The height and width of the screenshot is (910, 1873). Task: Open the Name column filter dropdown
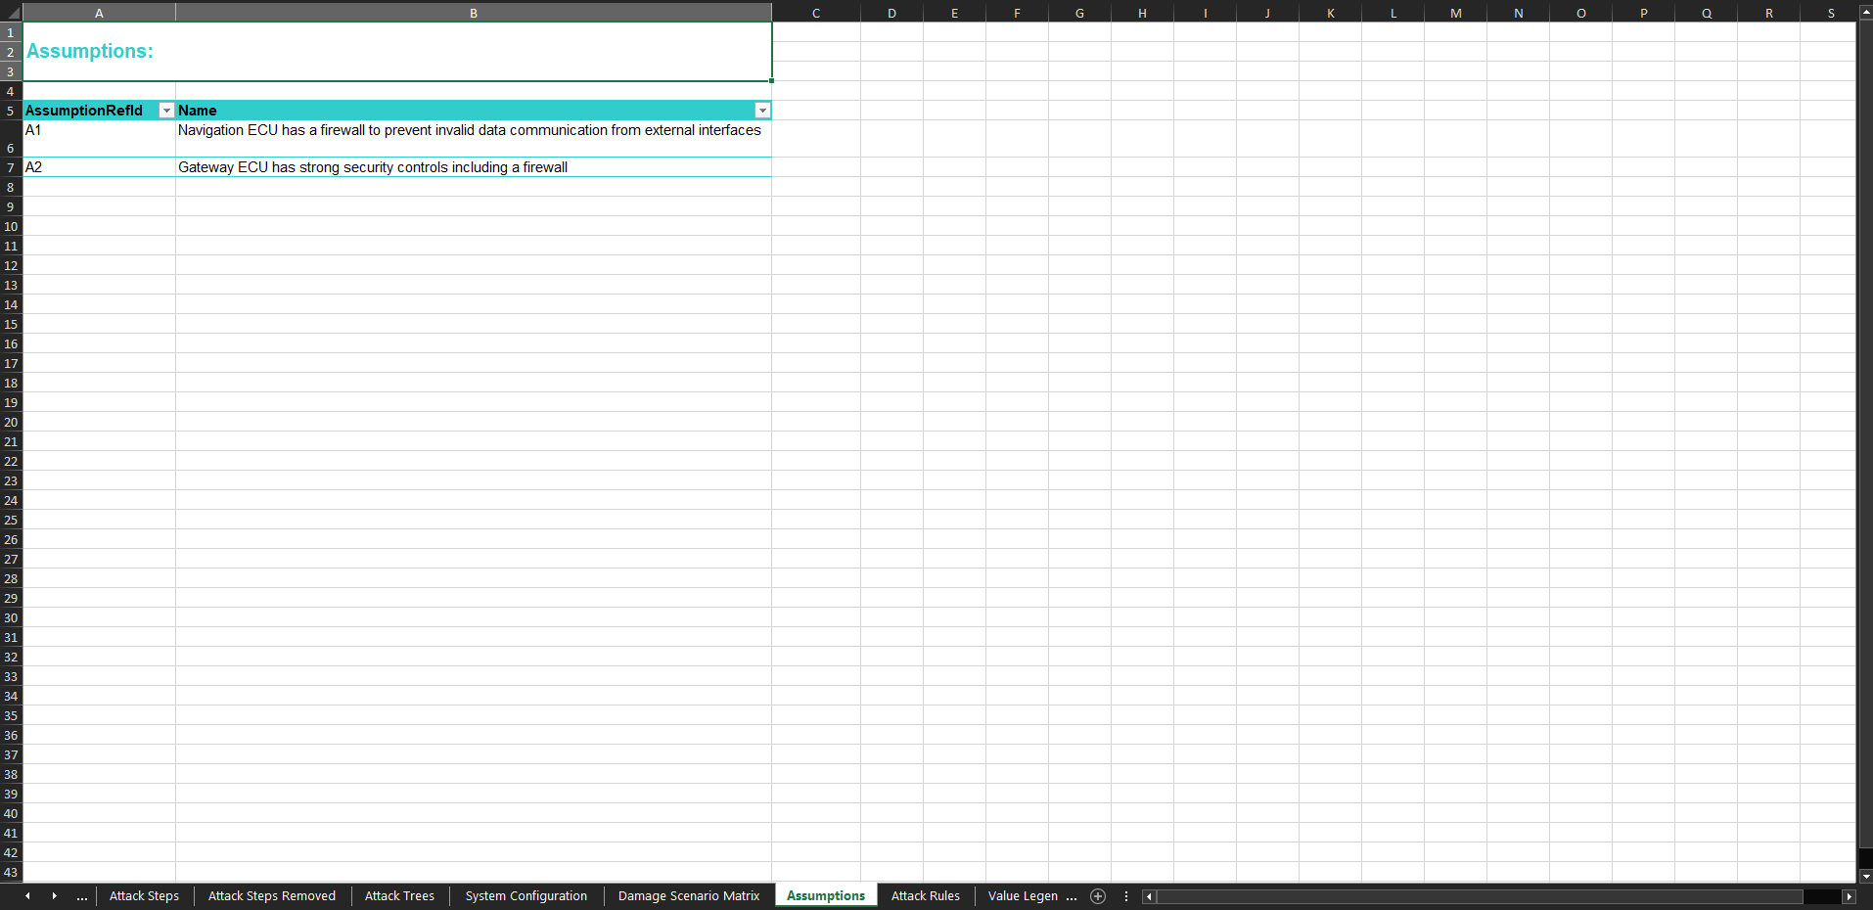coord(762,111)
